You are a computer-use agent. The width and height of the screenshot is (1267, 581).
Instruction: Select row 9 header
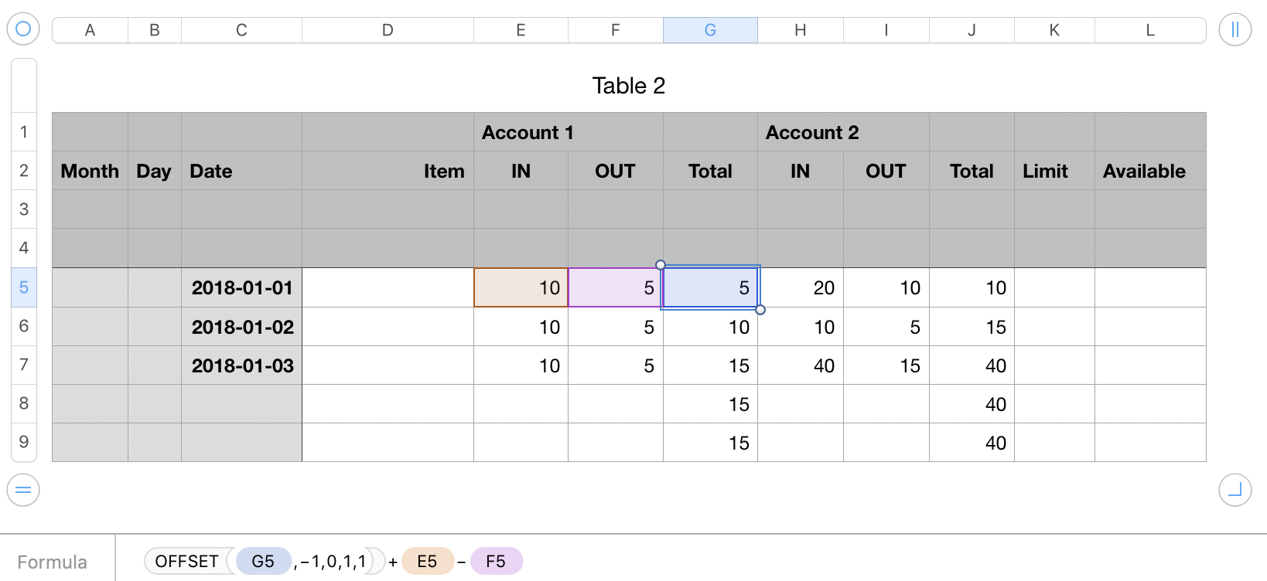[24, 442]
